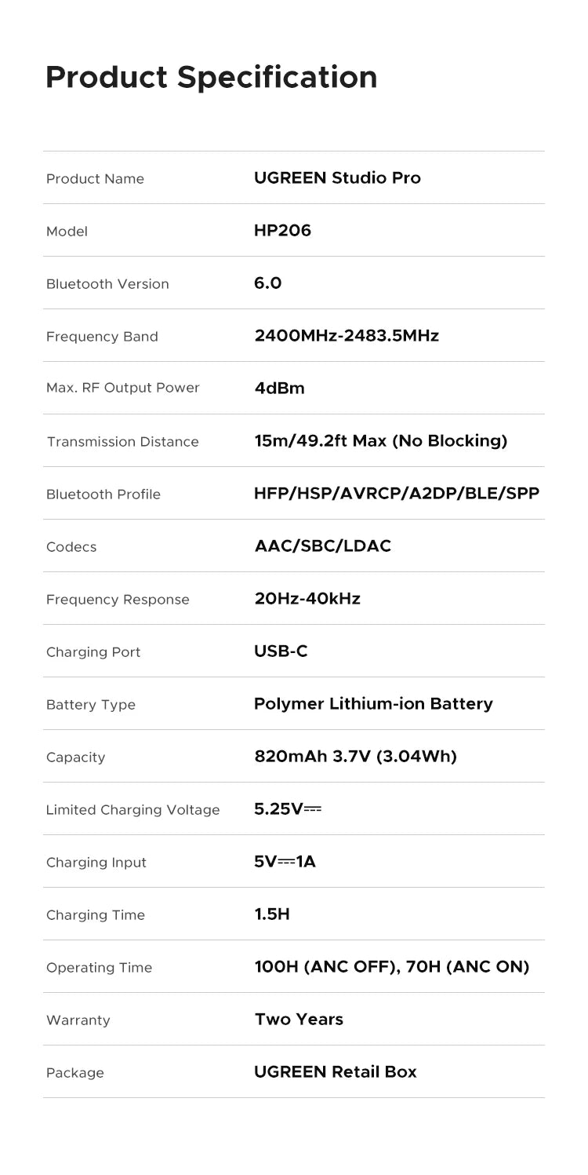588x1175 pixels.
Task: Click the USB-C charging port value
Action: (x=281, y=651)
